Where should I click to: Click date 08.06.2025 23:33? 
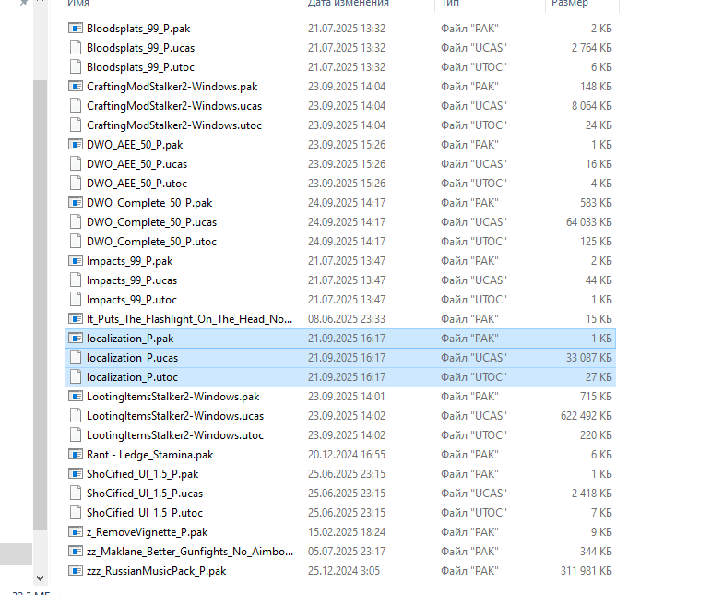(x=347, y=319)
